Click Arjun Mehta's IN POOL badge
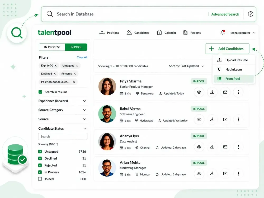This screenshot has width=264, height=198. pyautogui.click(x=199, y=163)
